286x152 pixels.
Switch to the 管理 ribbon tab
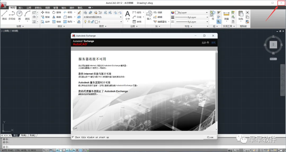tap(56, 8)
